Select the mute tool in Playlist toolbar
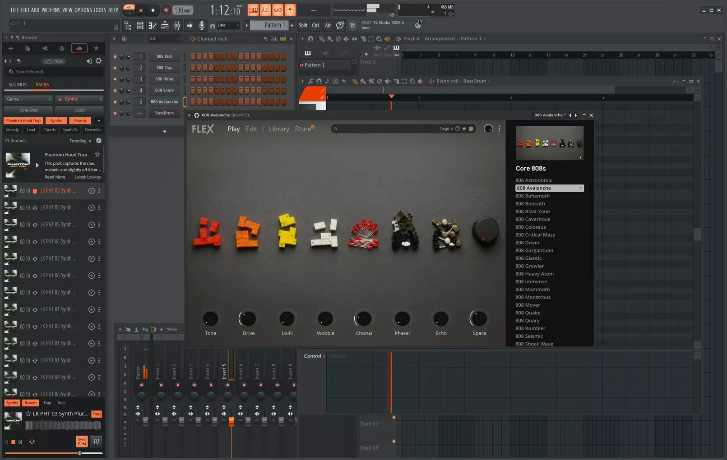This screenshot has height=460, width=727. pos(346,39)
